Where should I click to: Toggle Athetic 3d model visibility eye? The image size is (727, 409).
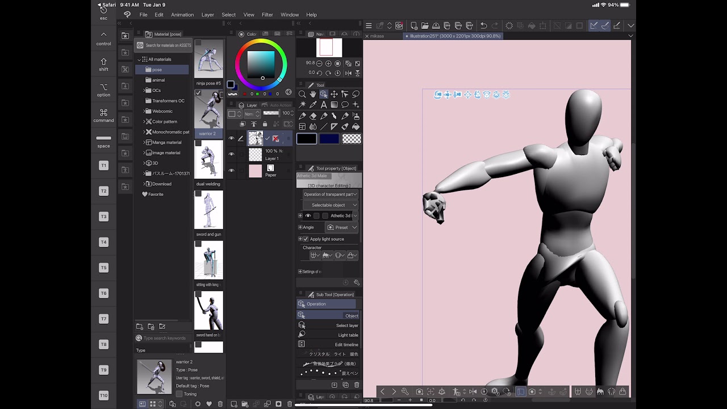308,216
